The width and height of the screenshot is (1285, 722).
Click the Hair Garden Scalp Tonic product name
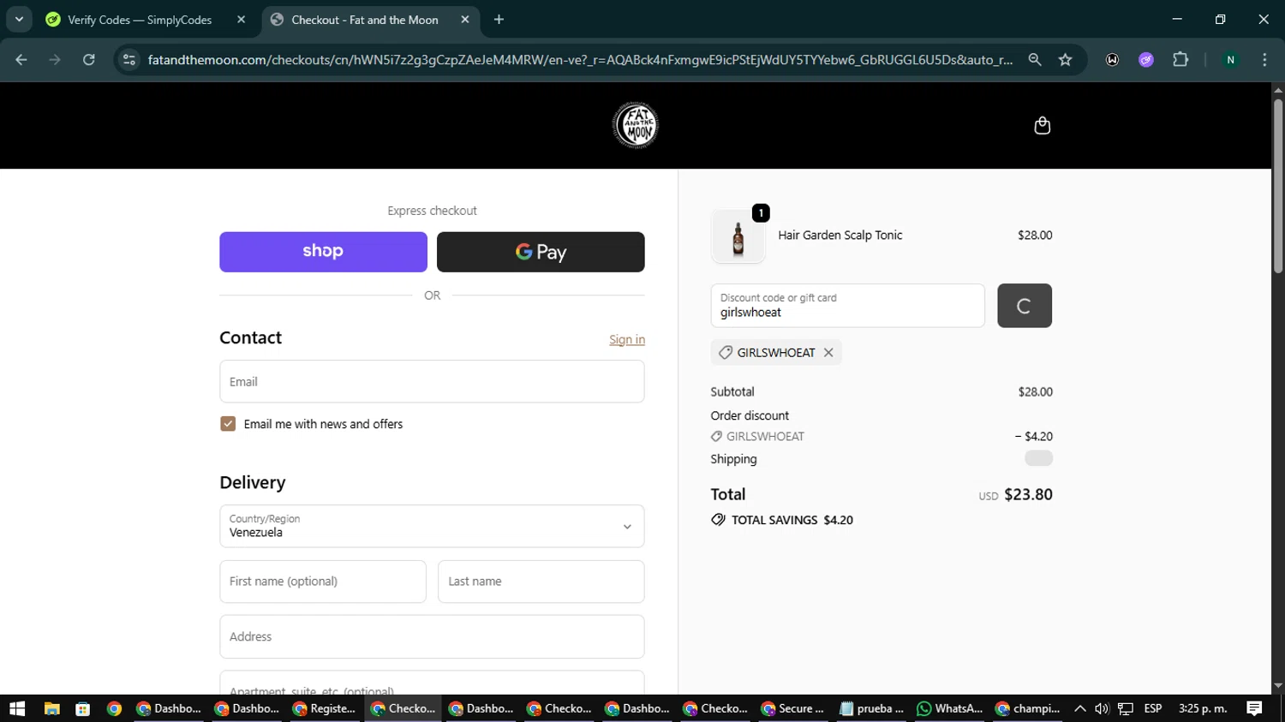(840, 236)
